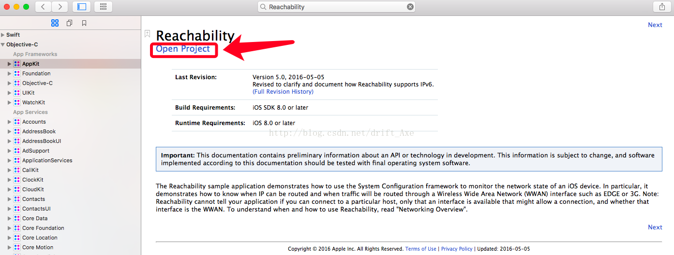The width and height of the screenshot is (674, 255).
Task: Click the Build Requirements row label
Action: coord(205,108)
